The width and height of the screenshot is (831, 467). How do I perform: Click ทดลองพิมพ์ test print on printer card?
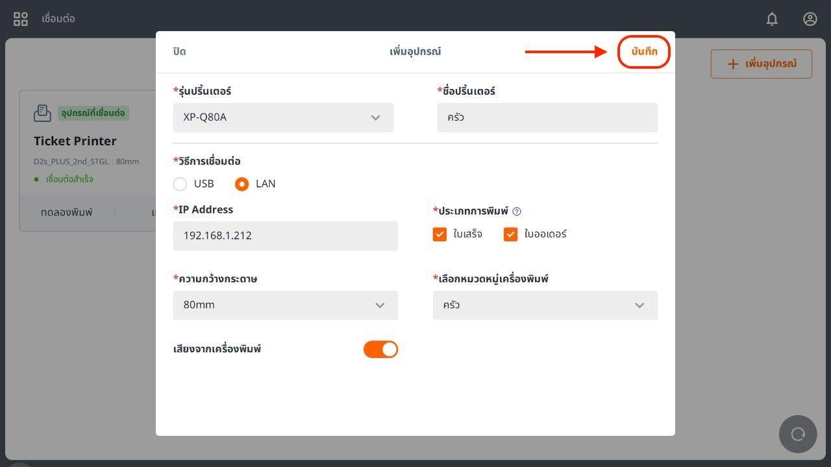67,213
